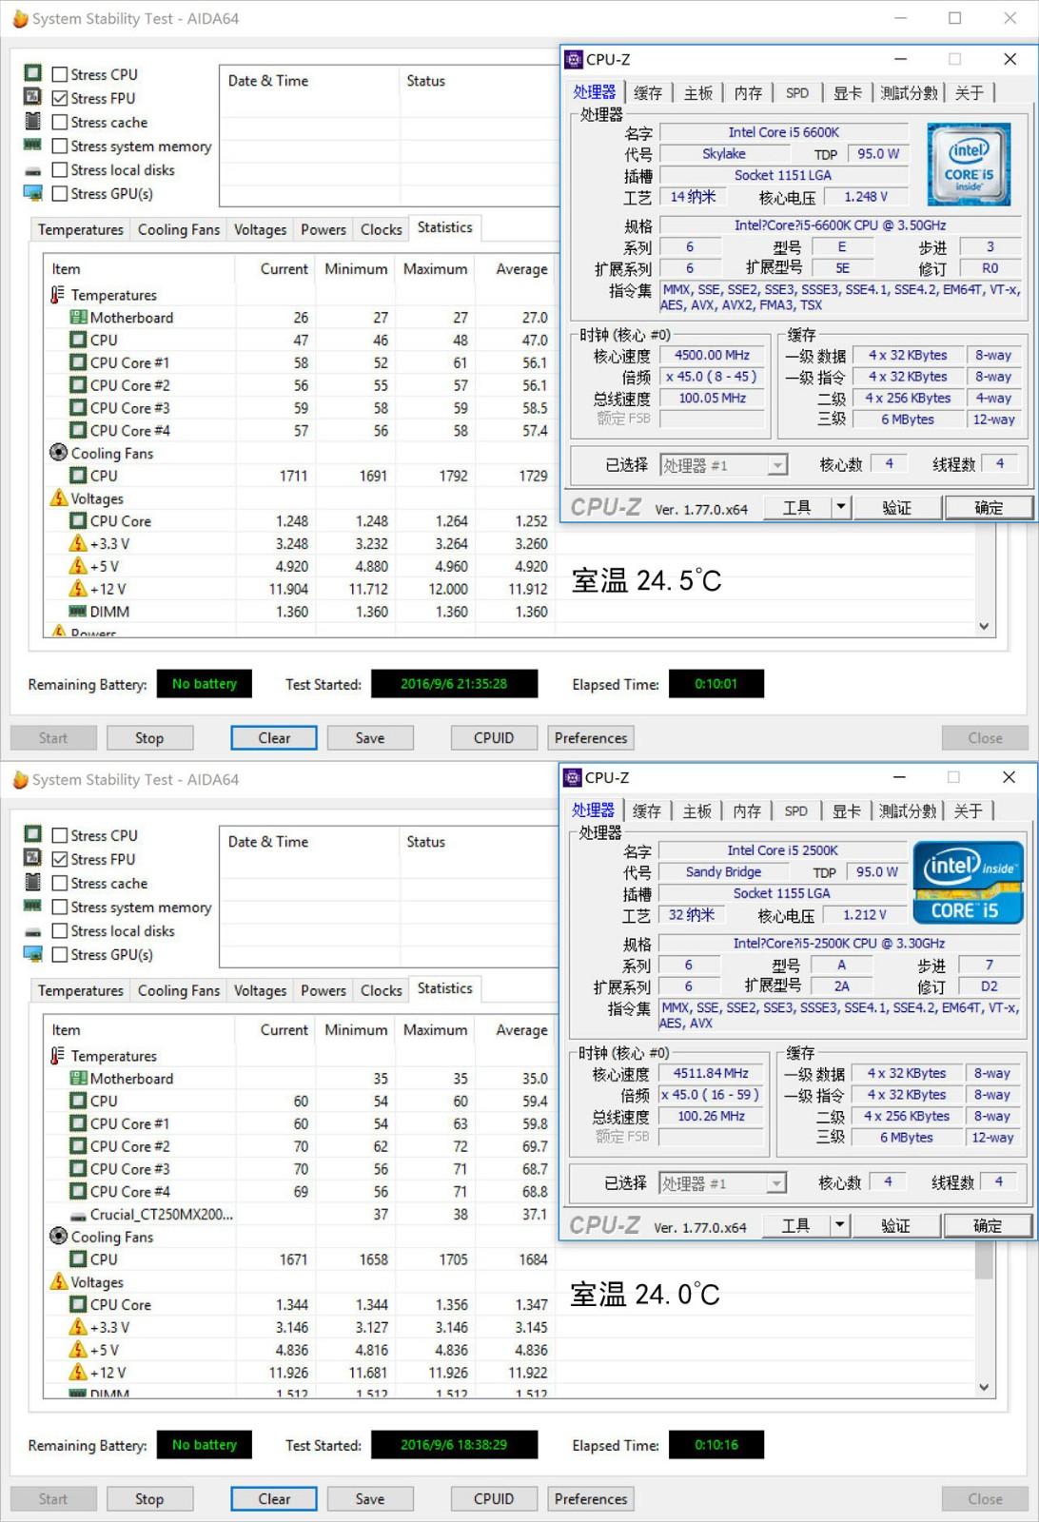Screen dimensions: 1039x1522
Task: Click the CPU-Z title bar icon in the i5 2500K window
Action: pos(573,777)
